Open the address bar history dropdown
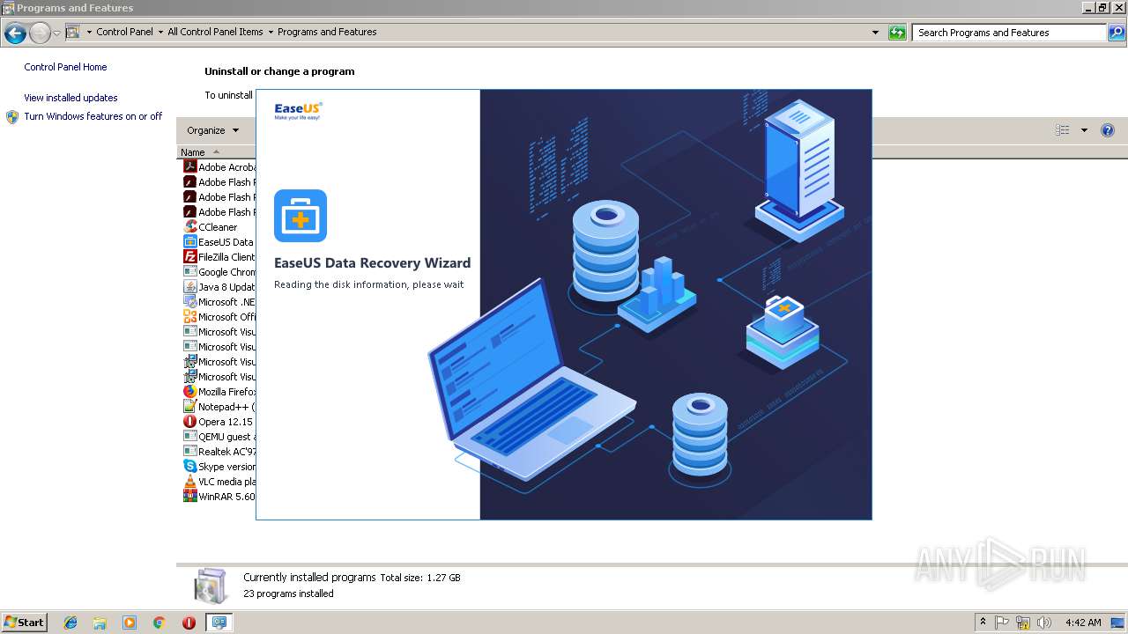The width and height of the screenshot is (1128, 634). point(875,32)
